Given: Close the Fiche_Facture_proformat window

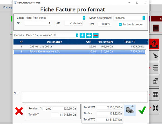Looking at the screenshot, I should coord(145,3).
